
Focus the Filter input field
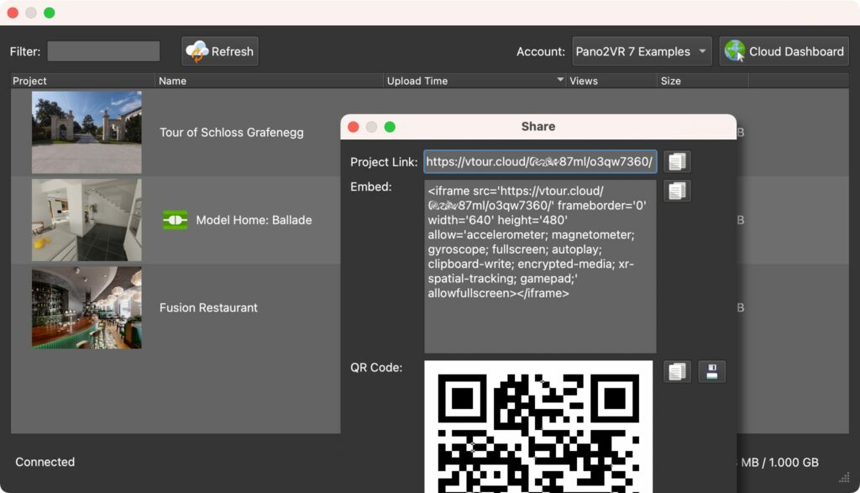pyautogui.click(x=103, y=51)
